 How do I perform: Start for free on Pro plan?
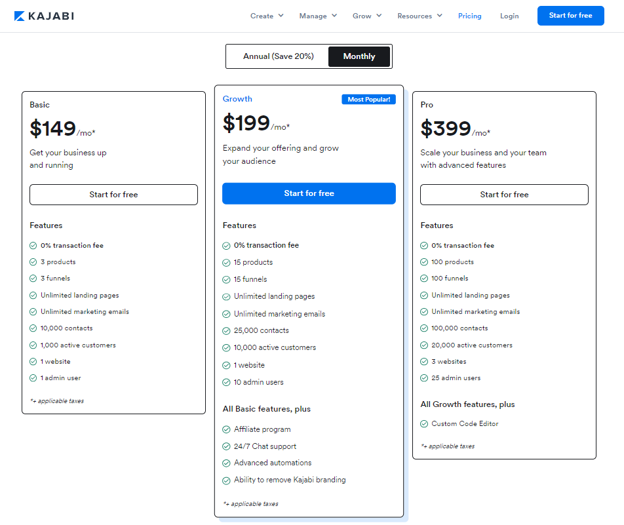click(504, 195)
